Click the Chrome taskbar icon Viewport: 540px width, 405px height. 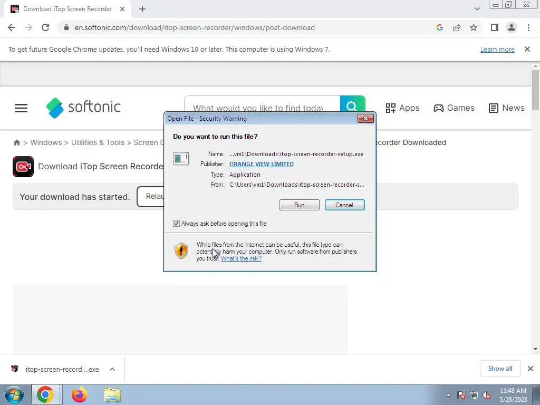(x=45, y=394)
